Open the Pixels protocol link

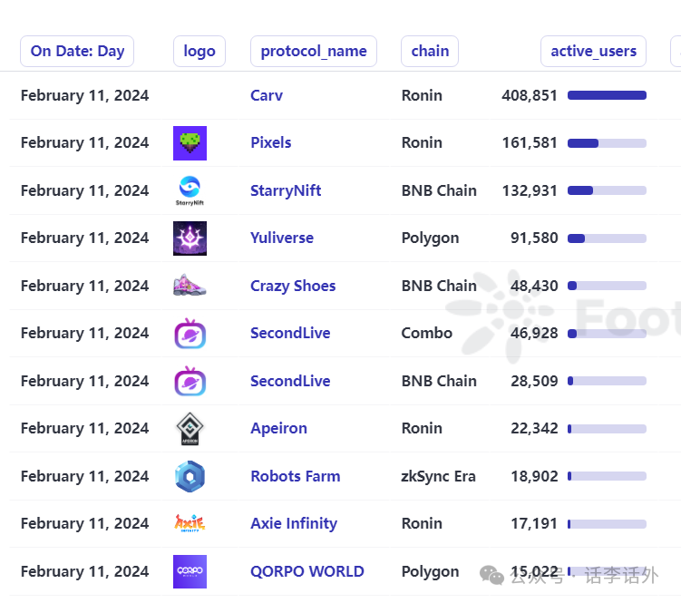270,143
